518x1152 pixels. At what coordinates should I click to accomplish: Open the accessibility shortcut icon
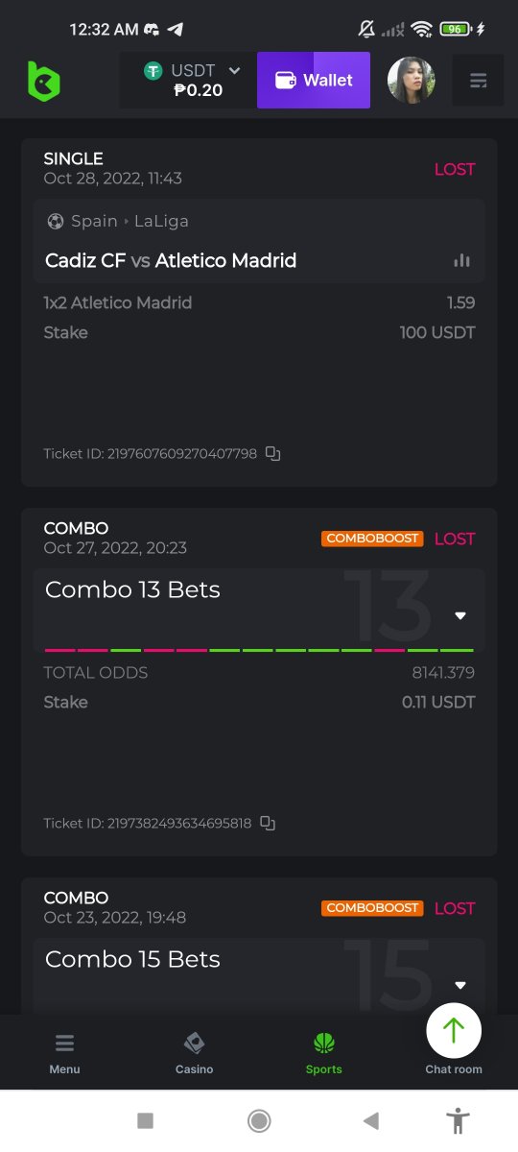(459, 1120)
